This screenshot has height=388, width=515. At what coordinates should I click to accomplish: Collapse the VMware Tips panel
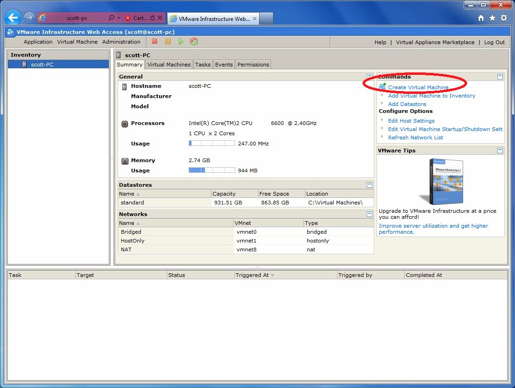pos(500,151)
